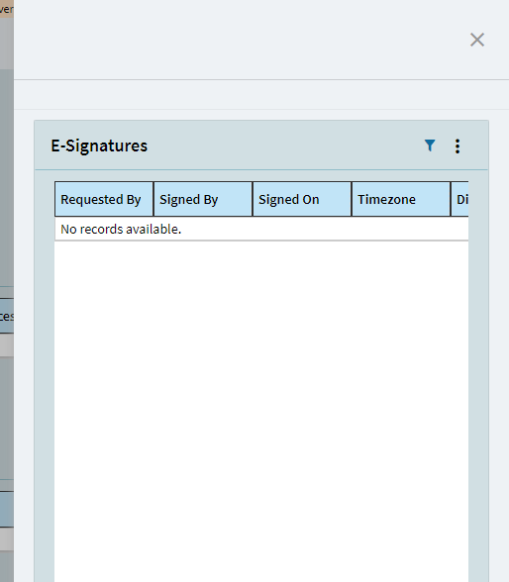Select the 'No records available.' text
Screen dimensions: 509x582
[x=121, y=230]
